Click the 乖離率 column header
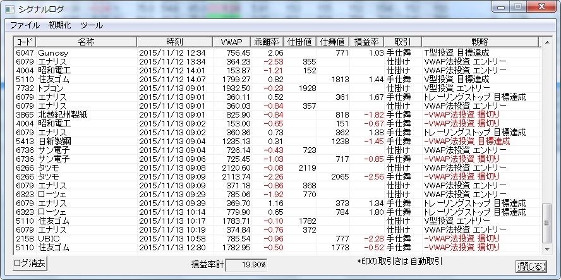Screen dimensions: 561x280 [x=267, y=42]
